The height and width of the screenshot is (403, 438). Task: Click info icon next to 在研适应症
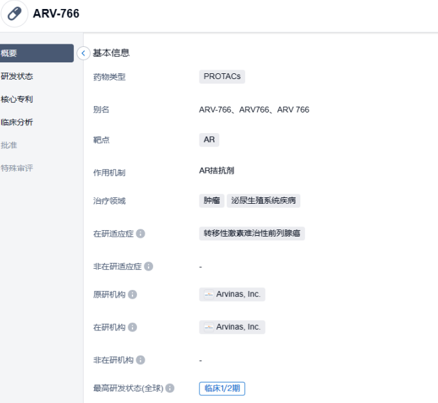pos(141,233)
